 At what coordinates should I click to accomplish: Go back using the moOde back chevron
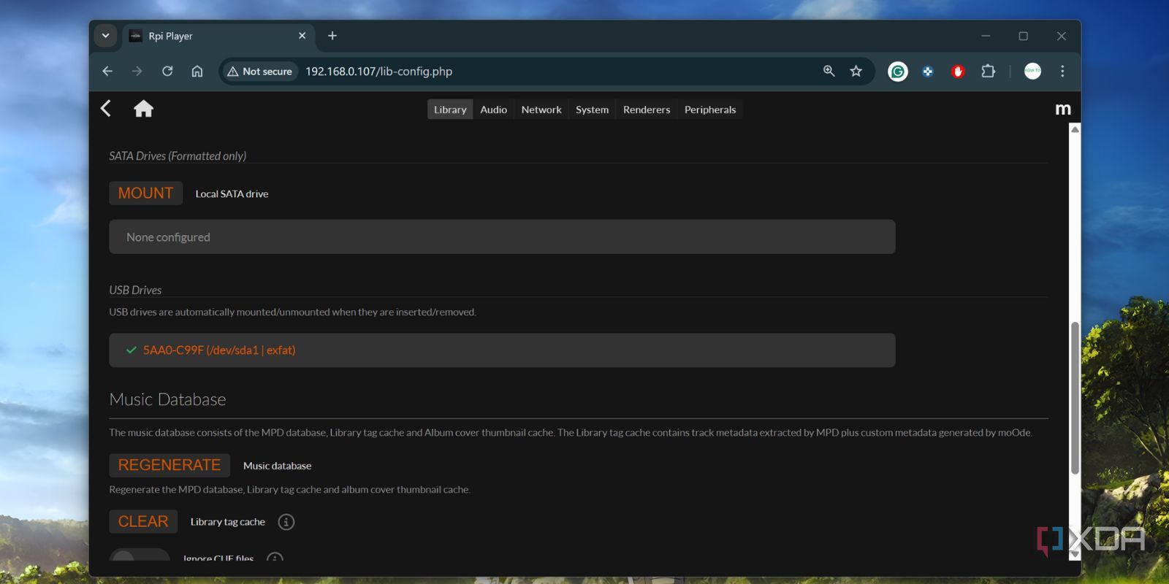tap(106, 109)
